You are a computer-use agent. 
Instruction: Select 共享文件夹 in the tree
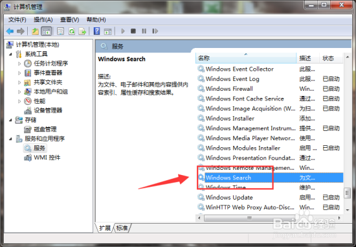pos(48,82)
